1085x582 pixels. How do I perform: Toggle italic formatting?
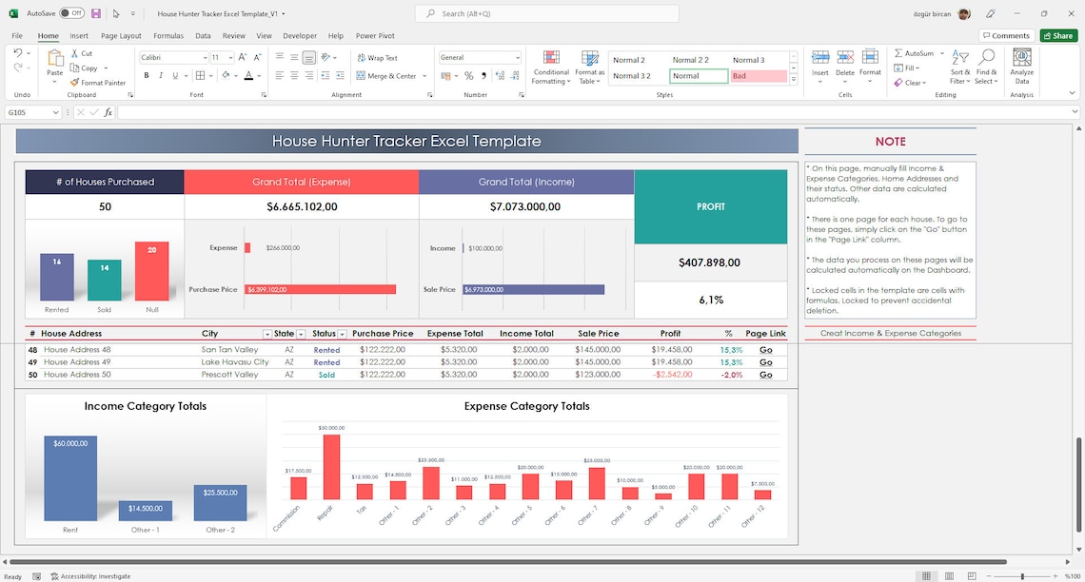(x=158, y=75)
